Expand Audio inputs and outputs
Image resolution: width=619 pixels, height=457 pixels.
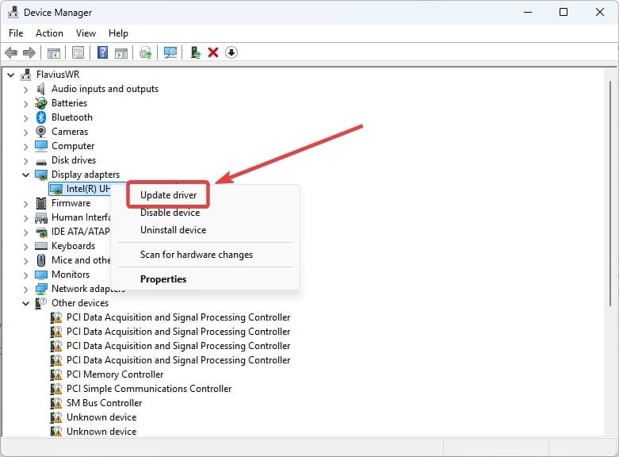click(25, 90)
